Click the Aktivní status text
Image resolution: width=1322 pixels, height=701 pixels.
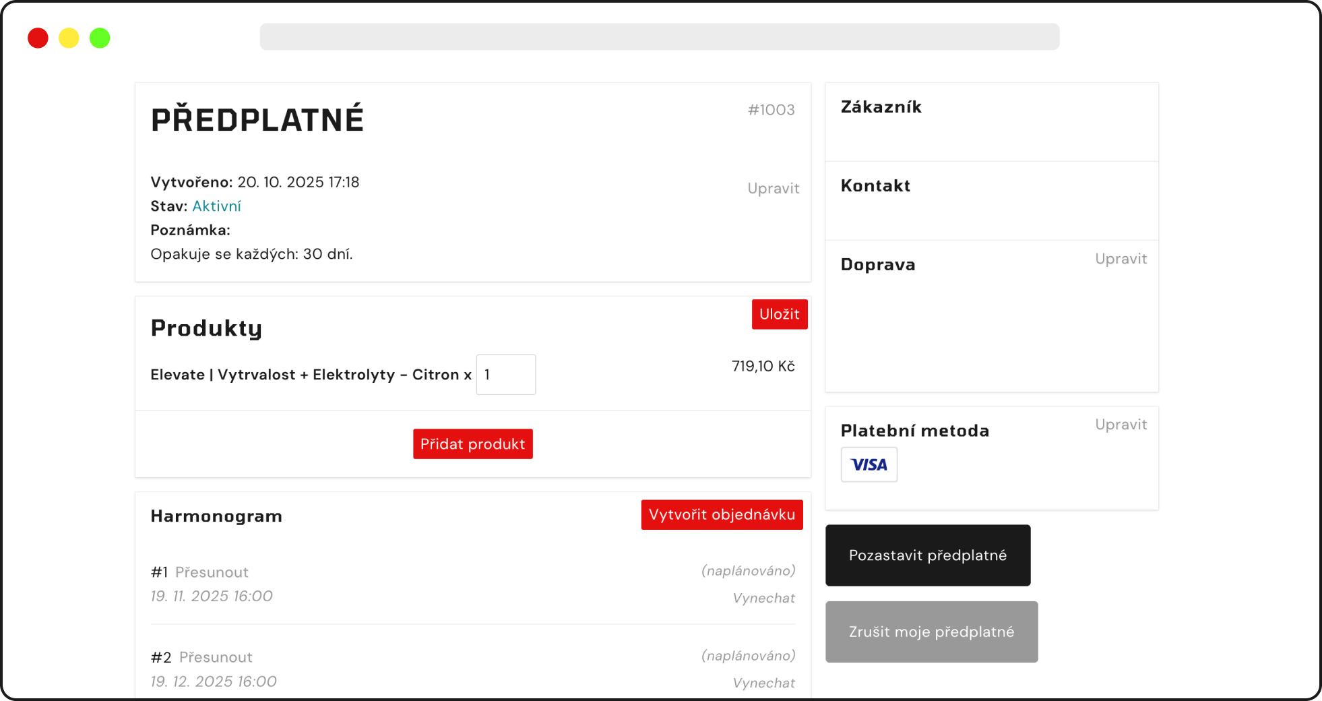point(216,206)
